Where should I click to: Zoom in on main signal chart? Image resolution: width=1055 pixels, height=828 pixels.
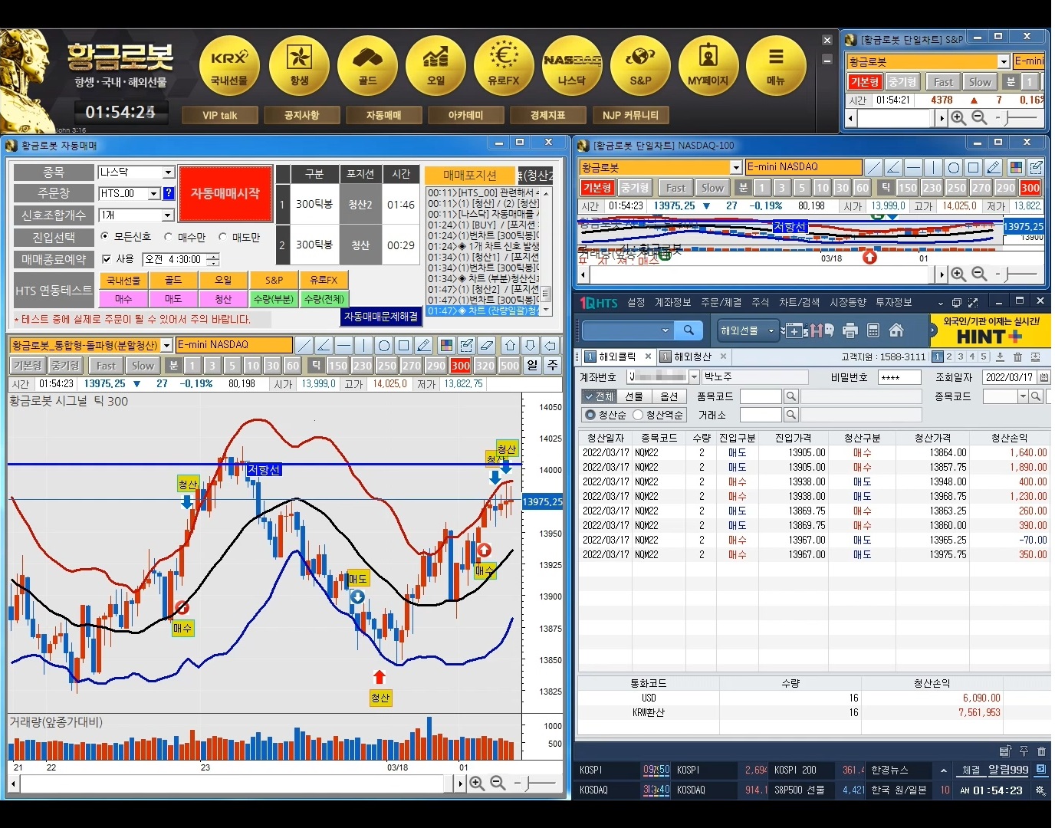coord(477,784)
